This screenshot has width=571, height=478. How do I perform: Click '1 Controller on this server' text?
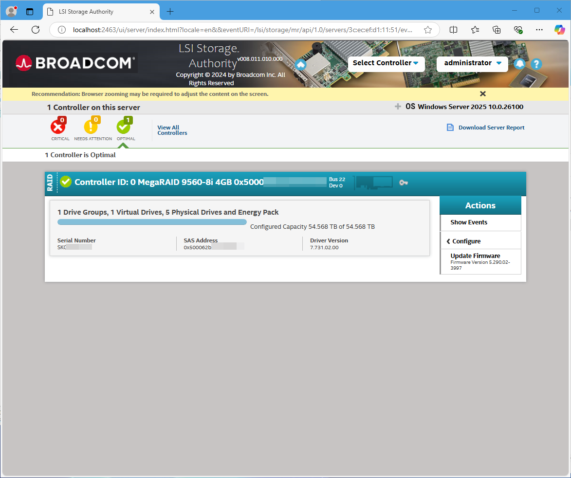click(x=93, y=108)
